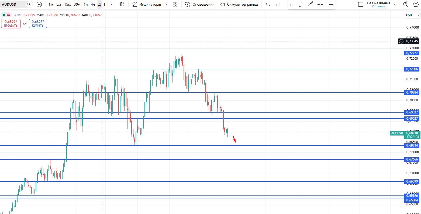Click the plus circle compare symbol icon
The width and height of the screenshot is (421, 214).
[x=39, y=4]
